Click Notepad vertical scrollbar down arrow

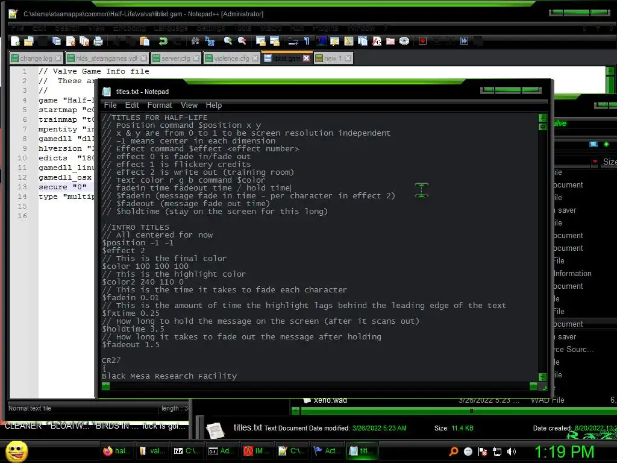(543, 377)
